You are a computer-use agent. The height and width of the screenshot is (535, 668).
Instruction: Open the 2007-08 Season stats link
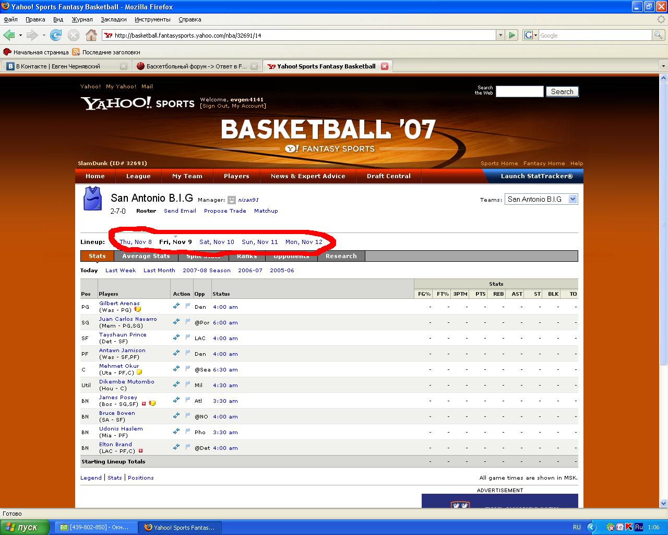click(x=207, y=271)
